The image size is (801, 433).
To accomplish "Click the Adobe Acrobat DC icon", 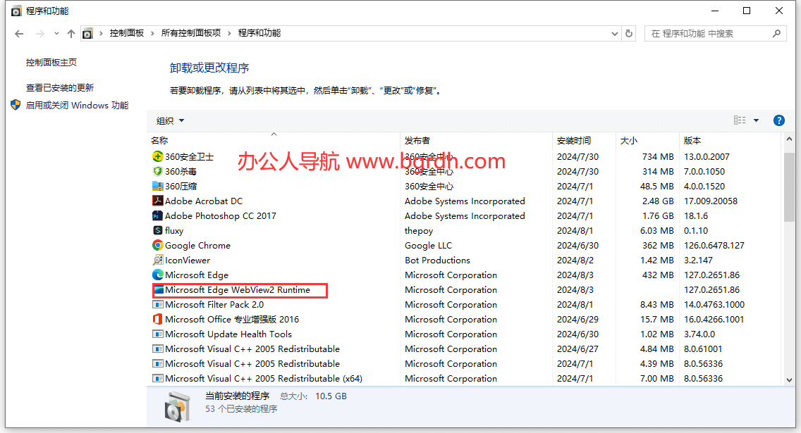I will 158,201.
